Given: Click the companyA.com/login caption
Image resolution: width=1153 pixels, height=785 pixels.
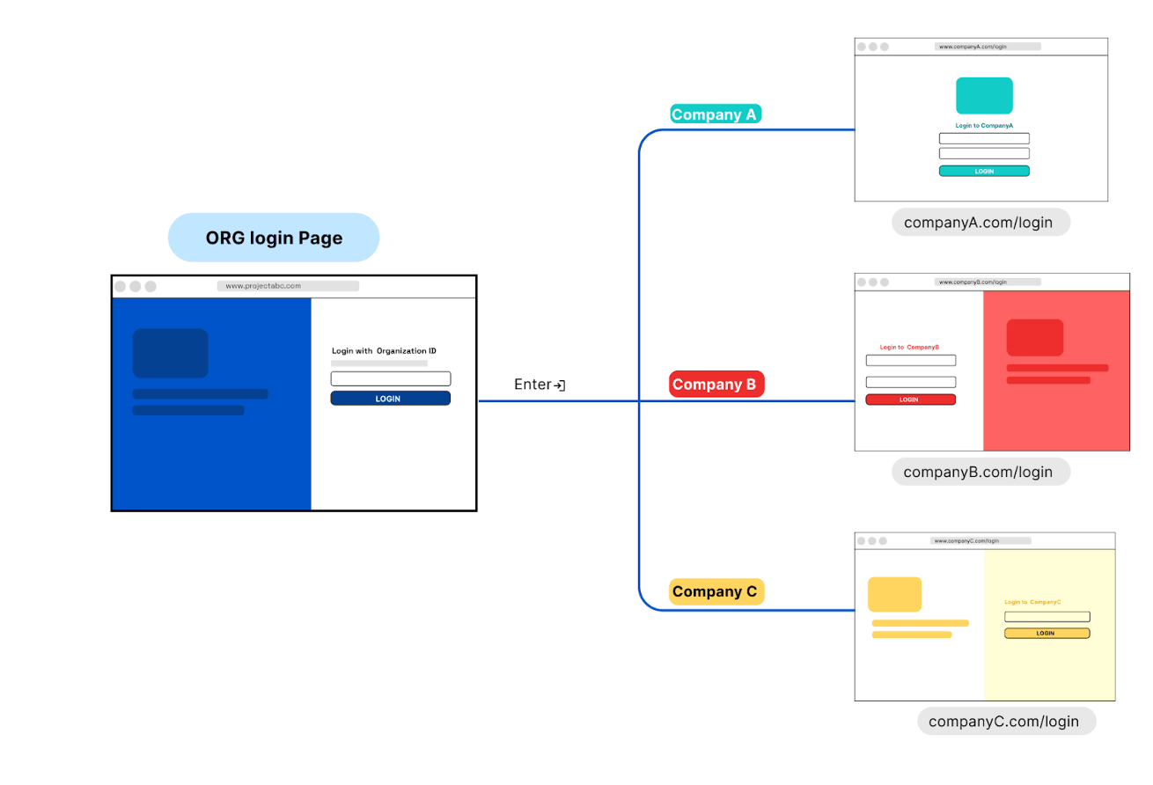Looking at the screenshot, I should coord(980,222).
